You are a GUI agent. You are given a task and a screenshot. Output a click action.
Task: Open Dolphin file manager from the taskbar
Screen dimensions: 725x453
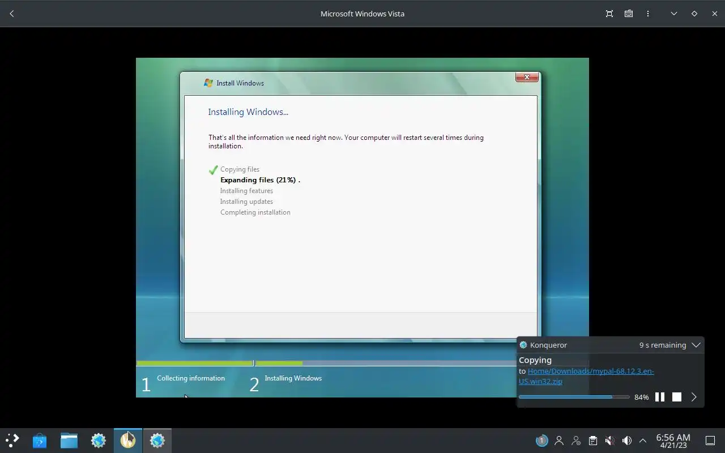(69, 441)
